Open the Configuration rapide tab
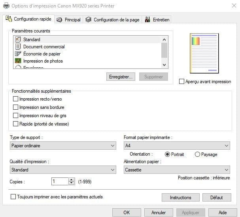This screenshot has width=240, height=217. coord(28,19)
